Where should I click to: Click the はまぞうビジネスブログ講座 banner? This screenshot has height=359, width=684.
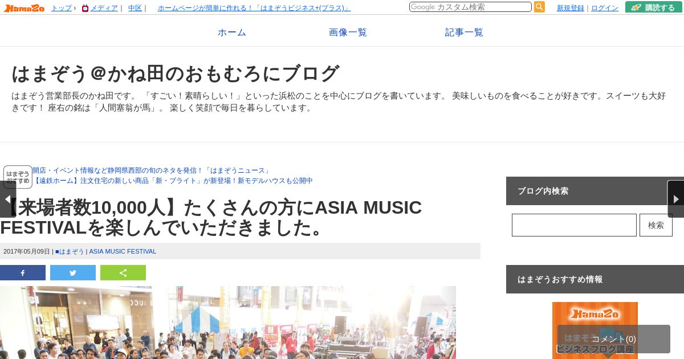(595, 331)
